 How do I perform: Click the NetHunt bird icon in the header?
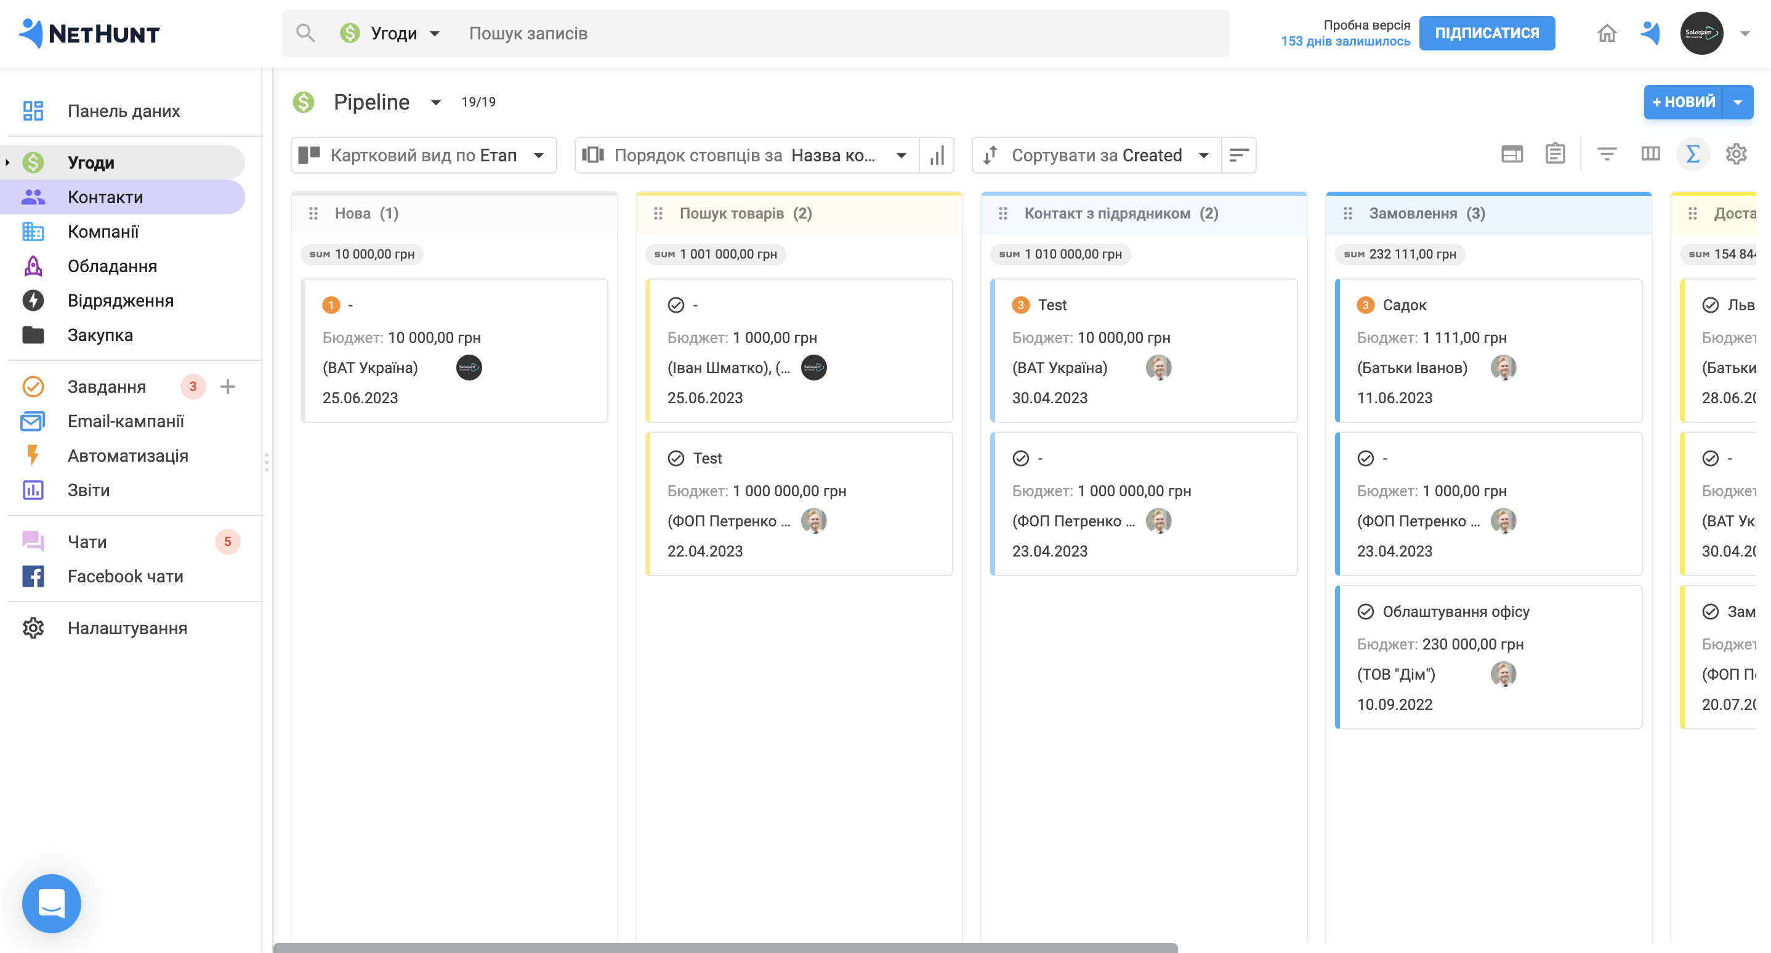[x=1650, y=33]
